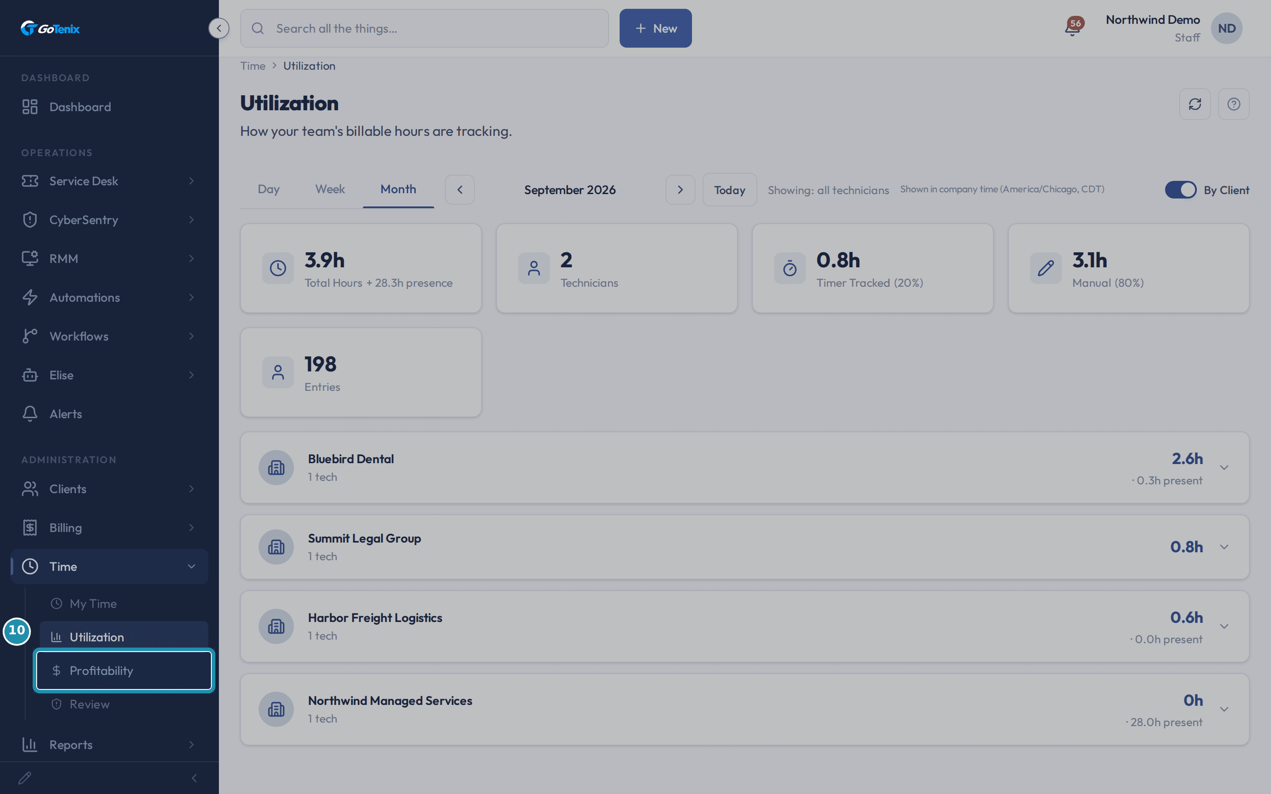
Task: Go to the previous month
Action: click(459, 190)
